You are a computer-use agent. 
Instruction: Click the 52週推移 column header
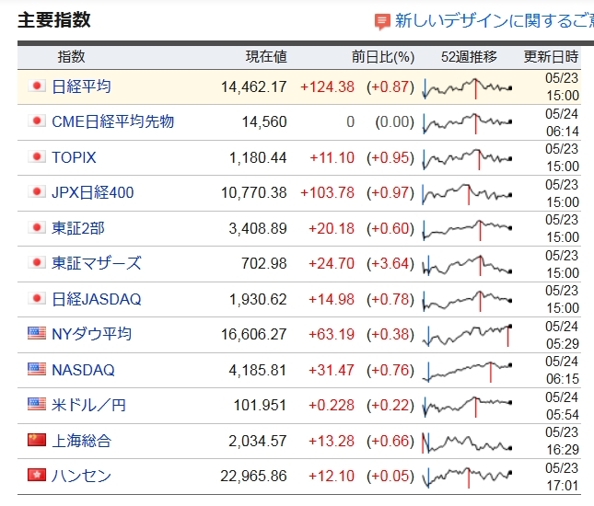469,56
